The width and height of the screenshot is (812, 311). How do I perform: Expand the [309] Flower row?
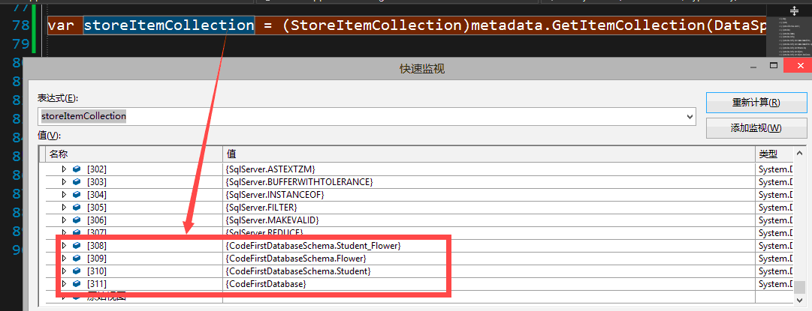point(64,259)
